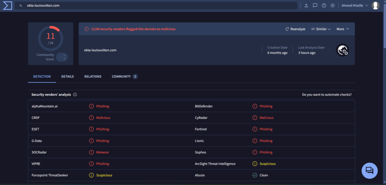This screenshot has width=386, height=185.
Task: Click the CyRadar vendor name
Action: (x=201, y=118)
